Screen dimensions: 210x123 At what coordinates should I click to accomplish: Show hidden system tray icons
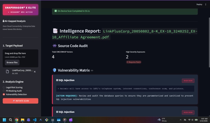[181, 120]
